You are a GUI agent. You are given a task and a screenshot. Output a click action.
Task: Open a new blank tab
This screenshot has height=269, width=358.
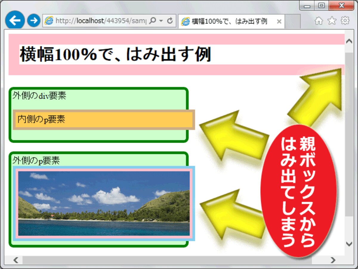pos(292,21)
